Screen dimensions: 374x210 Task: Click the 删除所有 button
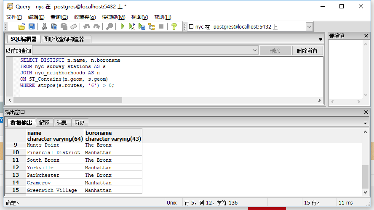tap(307, 51)
